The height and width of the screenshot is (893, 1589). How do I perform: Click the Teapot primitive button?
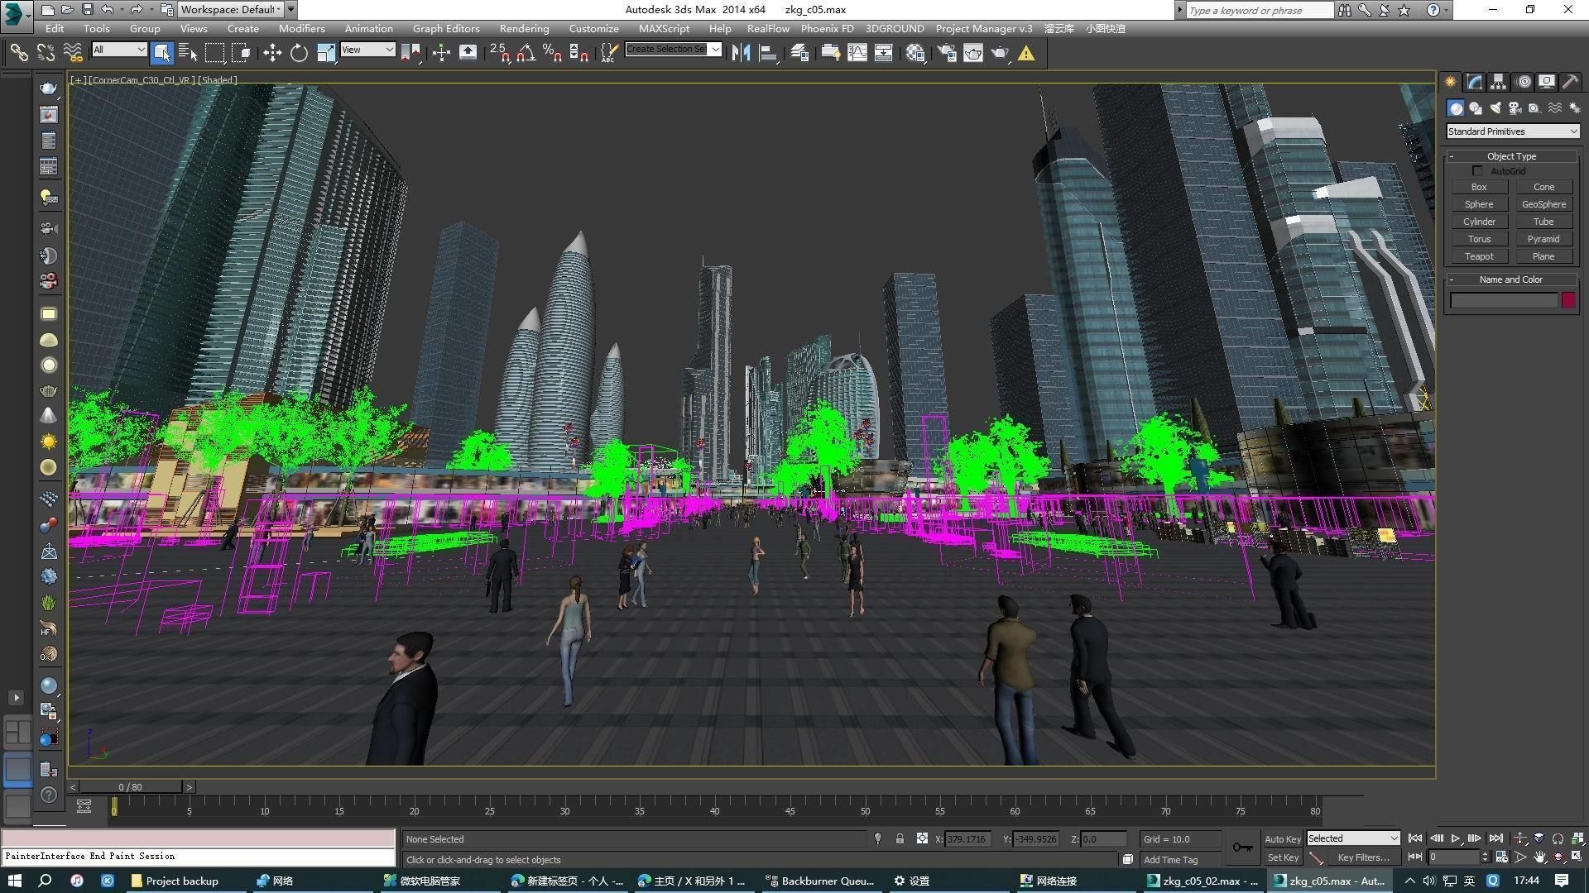1479,256
